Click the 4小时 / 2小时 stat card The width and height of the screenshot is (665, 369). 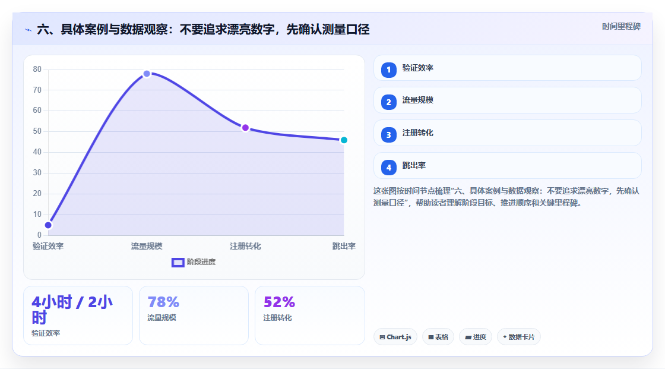click(78, 316)
